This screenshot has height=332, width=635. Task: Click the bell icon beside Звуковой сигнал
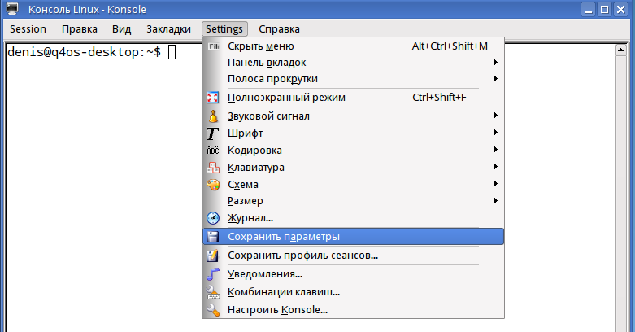pyautogui.click(x=213, y=116)
